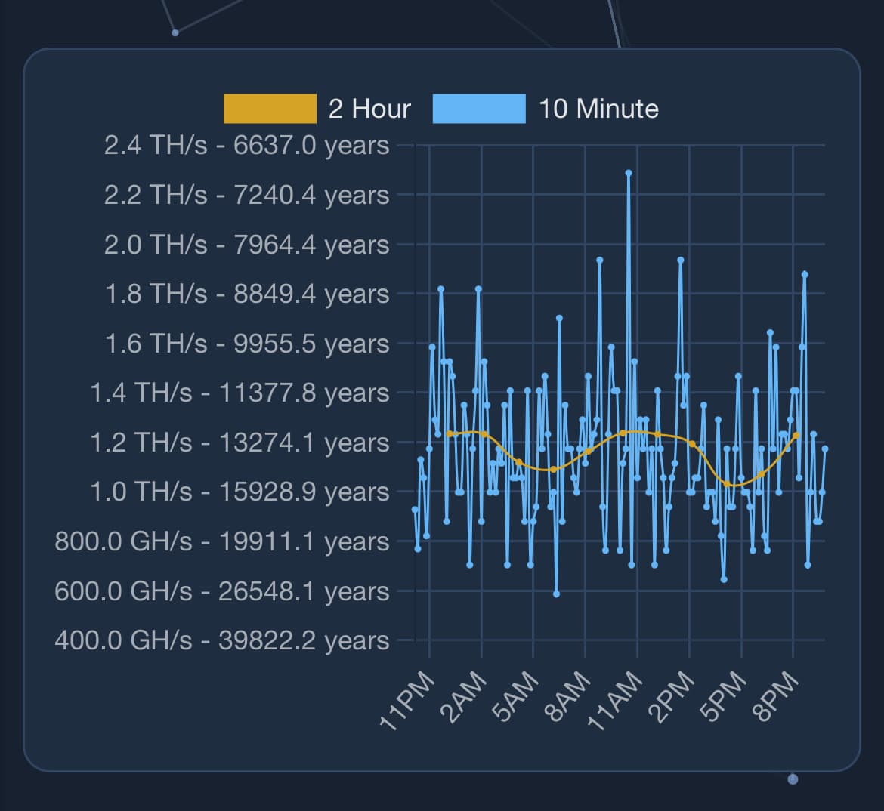
Task: Select '400.0 GH/s - 39822.2 years' axis label
Action: pos(222,640)
